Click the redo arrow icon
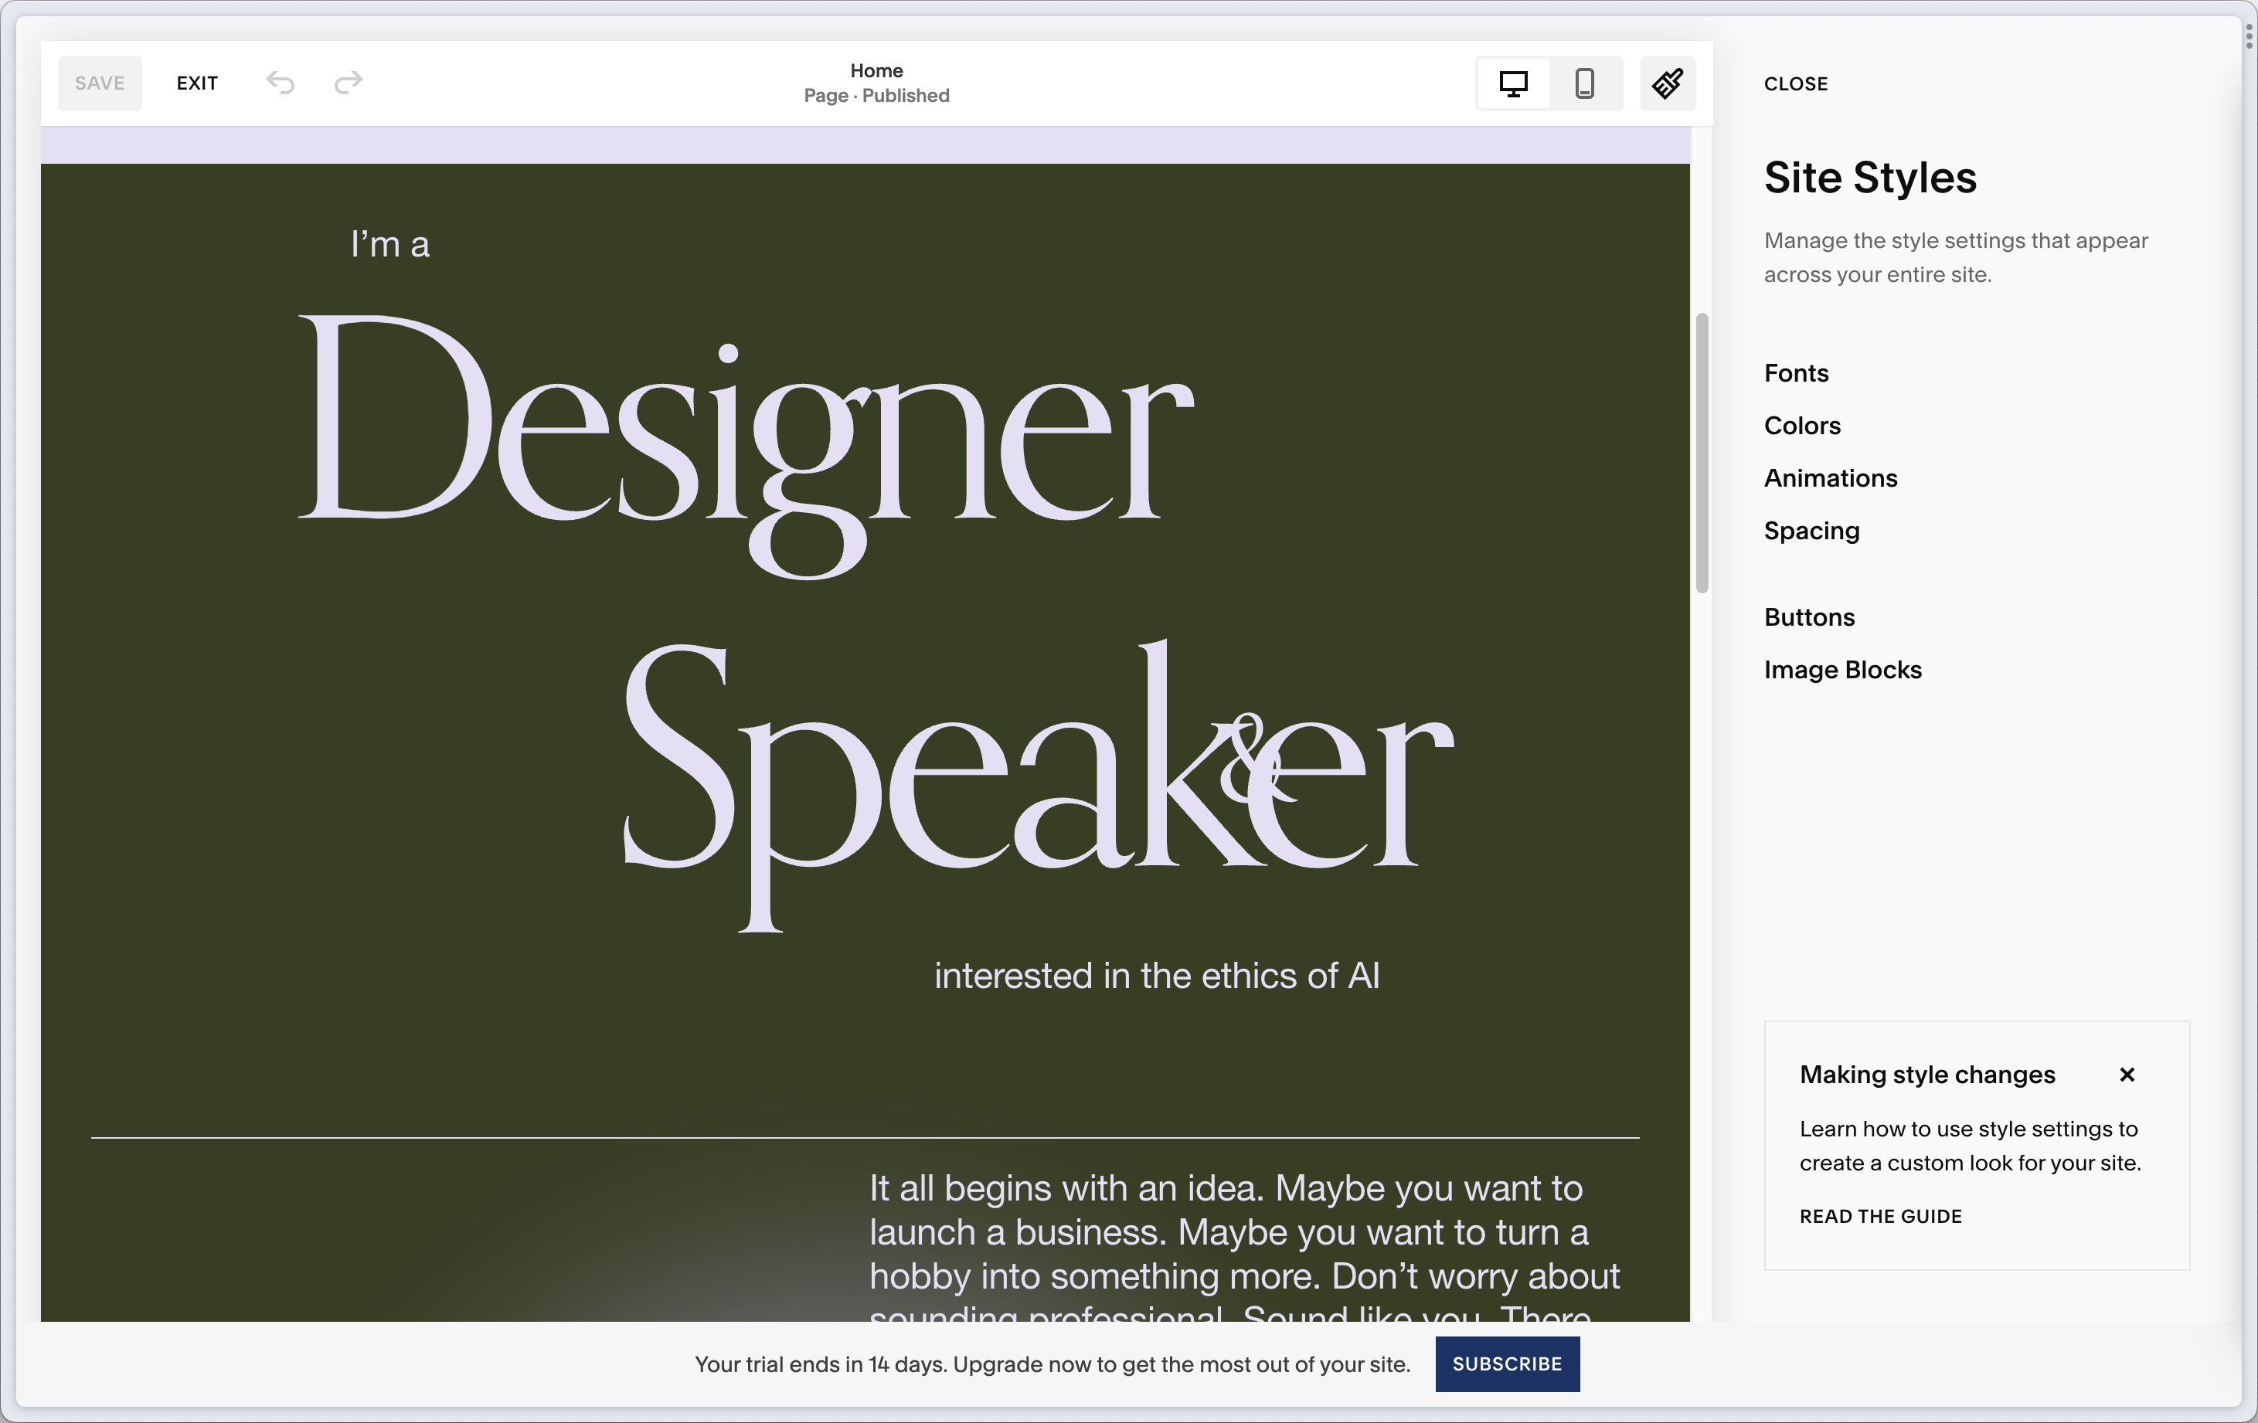The width and height of the screenshot is (2258, 1423). [x=348, y=83]
